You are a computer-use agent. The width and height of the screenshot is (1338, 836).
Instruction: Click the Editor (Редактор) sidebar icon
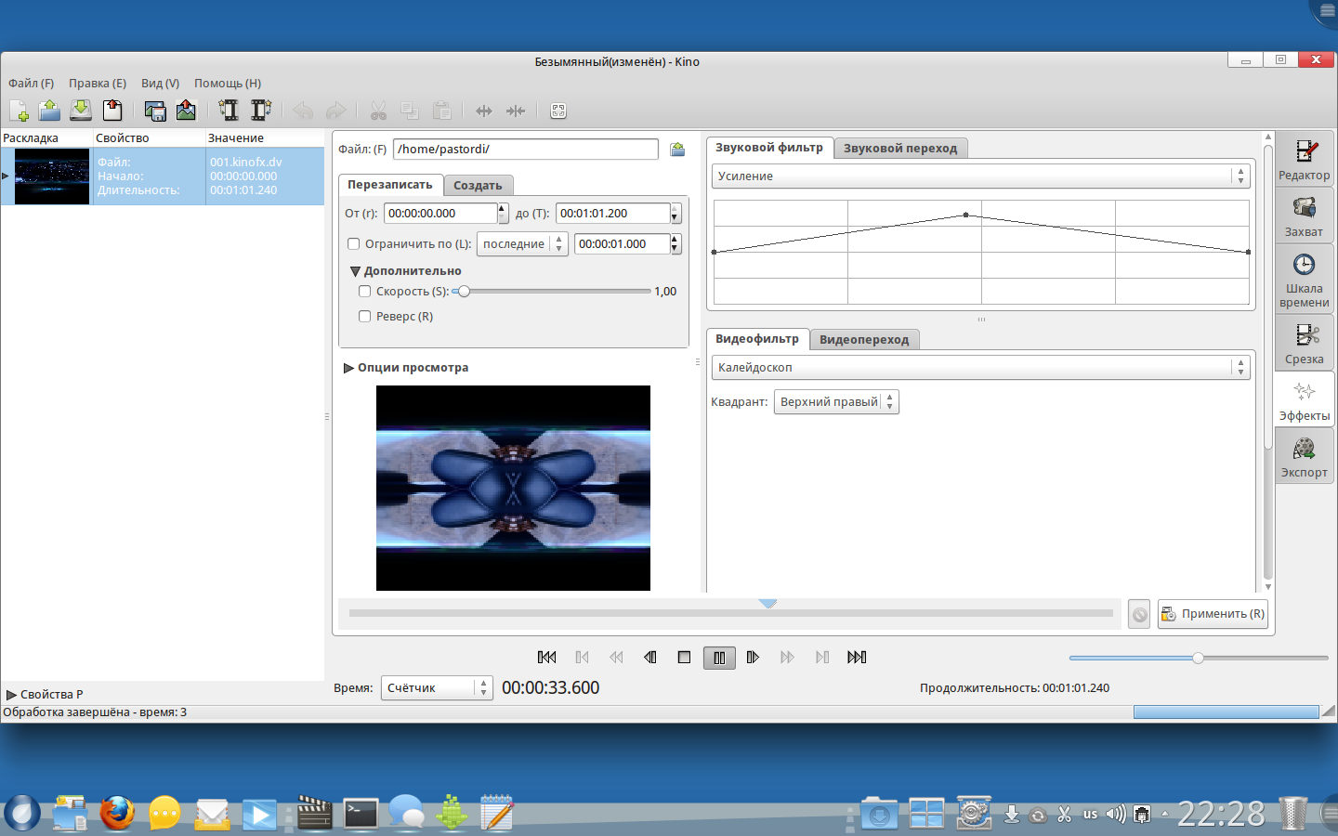click(x=1304, y=159)
